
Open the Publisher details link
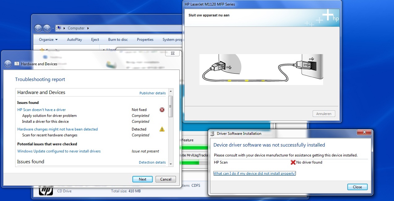click(152, 93)
